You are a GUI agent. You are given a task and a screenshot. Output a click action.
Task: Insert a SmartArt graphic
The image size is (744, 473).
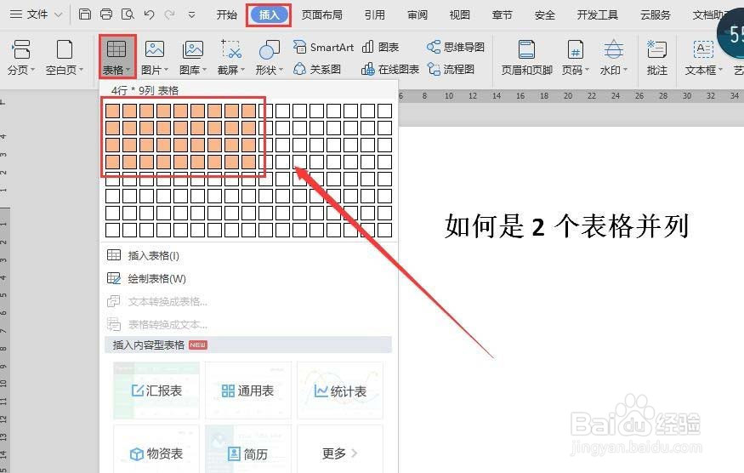324,47
